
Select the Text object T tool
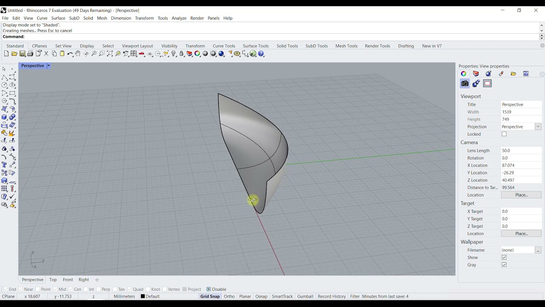4,165
